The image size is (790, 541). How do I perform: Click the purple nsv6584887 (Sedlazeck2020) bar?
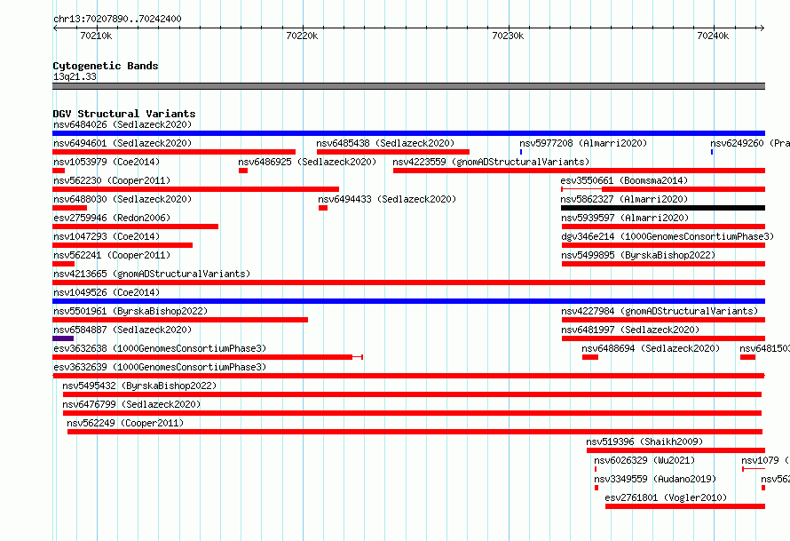[x=63, y=338]
